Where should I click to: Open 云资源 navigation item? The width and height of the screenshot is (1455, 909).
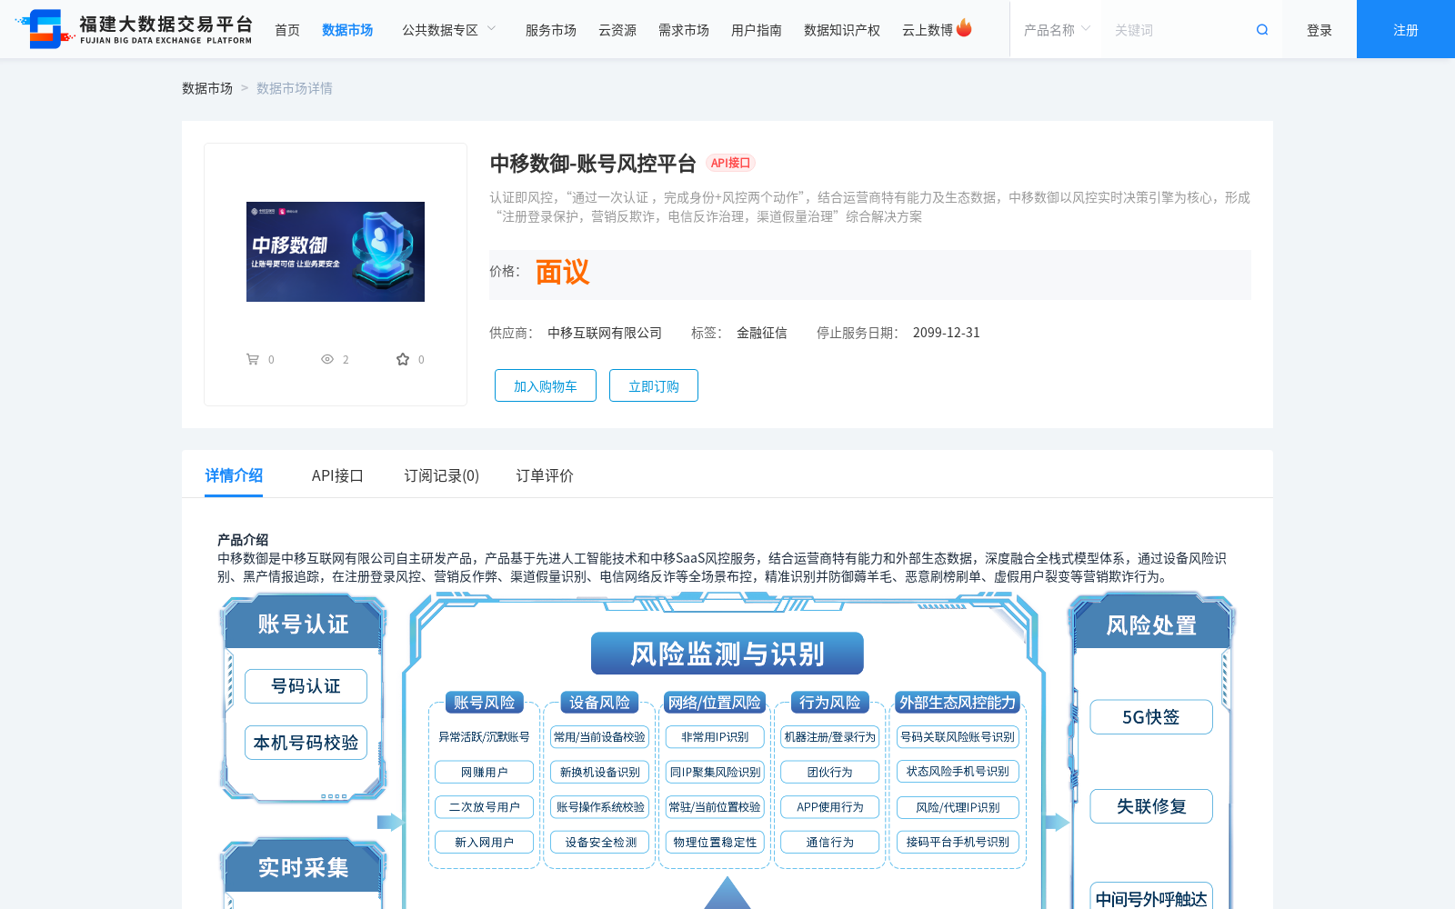point(617,30)
